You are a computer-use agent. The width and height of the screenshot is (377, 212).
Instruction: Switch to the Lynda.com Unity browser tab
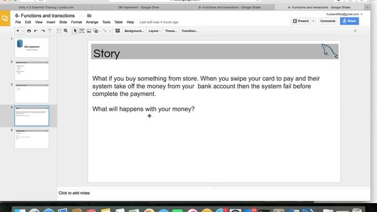pos(46,7)
